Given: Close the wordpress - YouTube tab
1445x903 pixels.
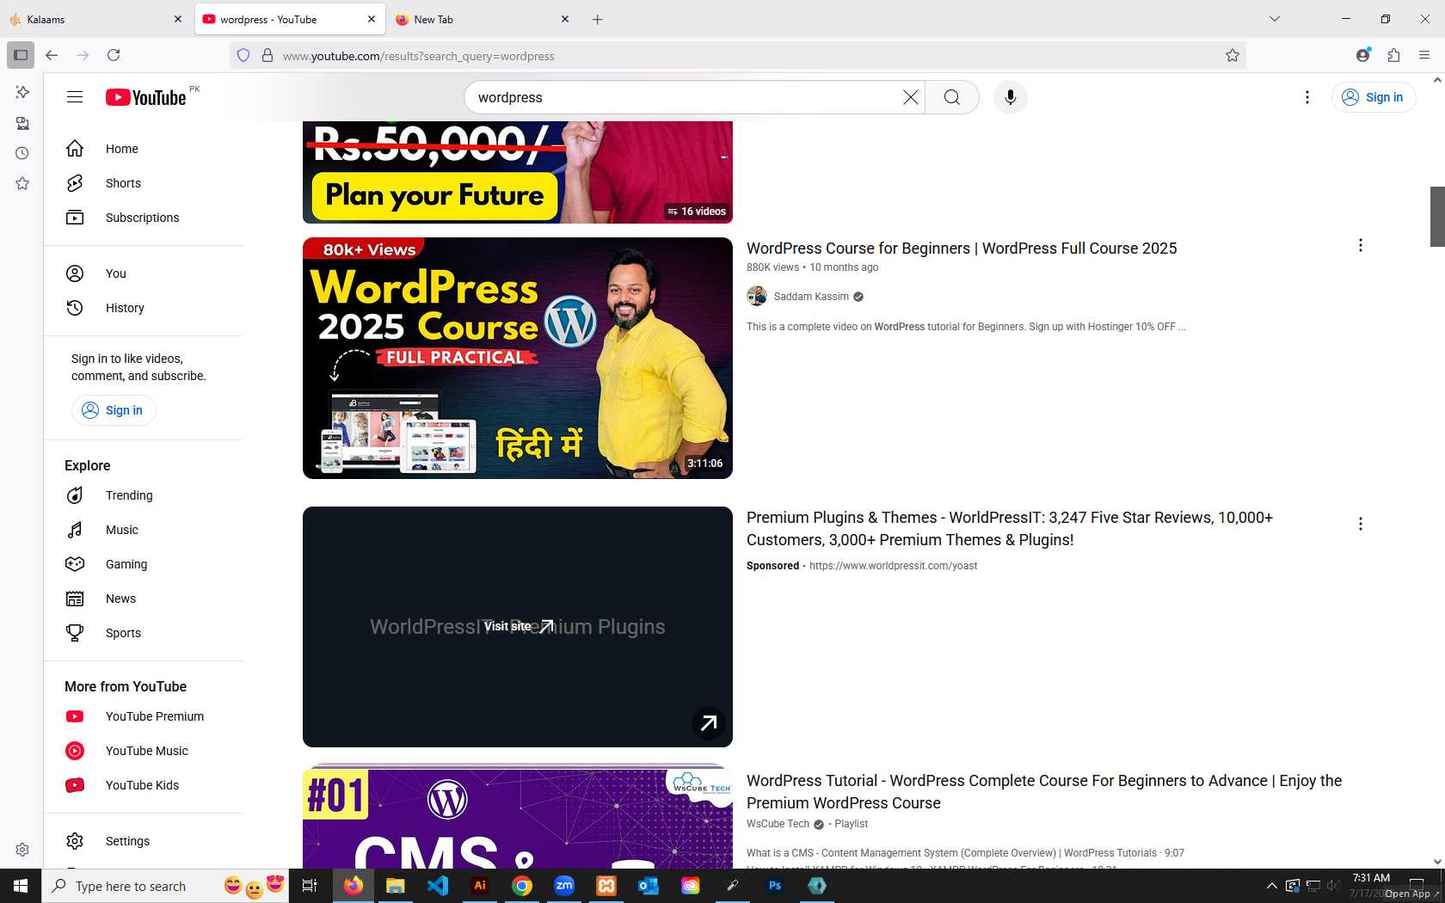Looking at the screenshot, I should point(372,19).
